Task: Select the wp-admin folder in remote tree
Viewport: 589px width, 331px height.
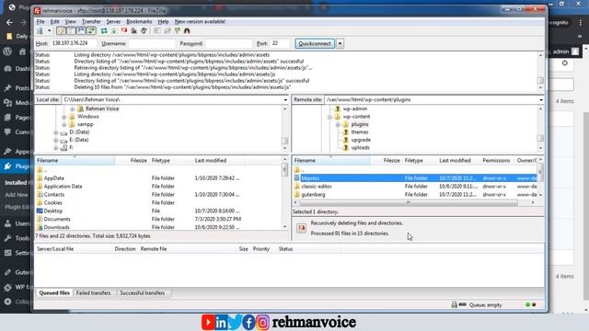Action: click(355, 108)
